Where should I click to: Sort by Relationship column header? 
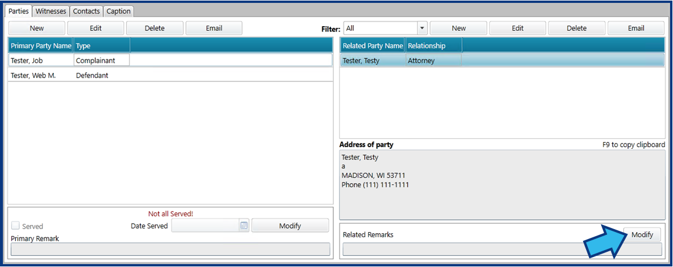click(434, 45)
